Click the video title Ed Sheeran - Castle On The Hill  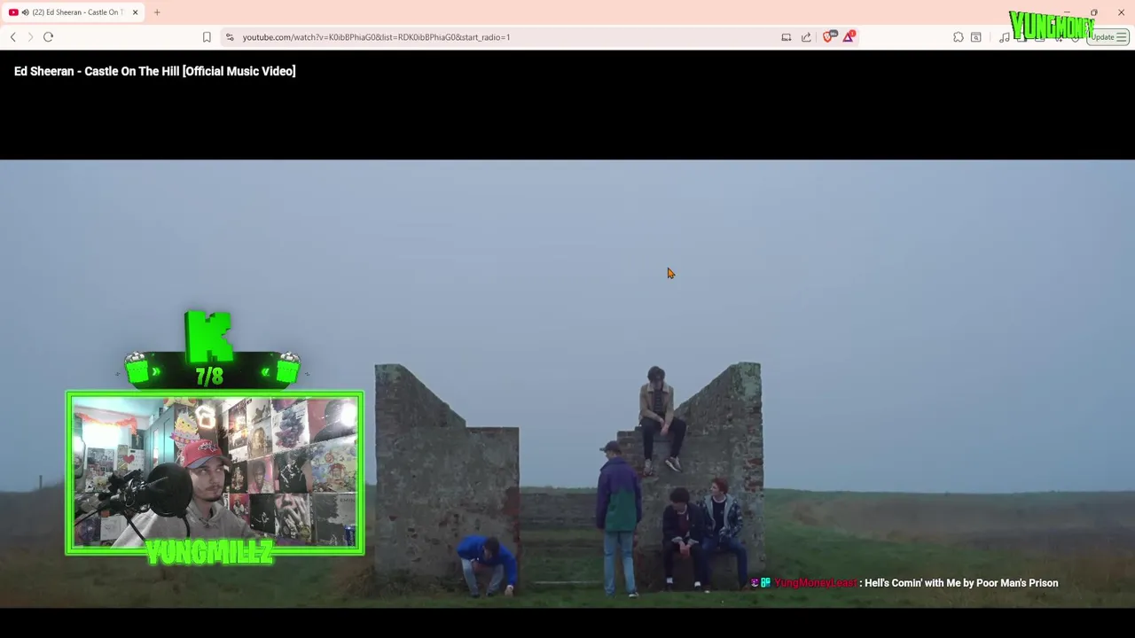coord(154,71)
